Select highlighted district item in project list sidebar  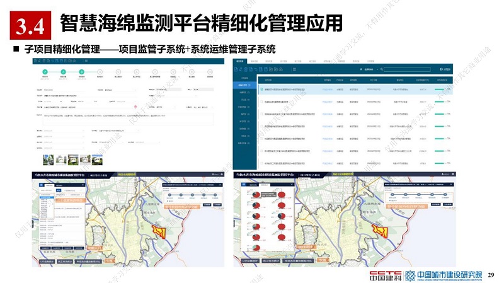tap(244, 85)
